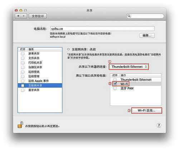Select 蓝牙共享 in the service list

pos(40,90)
